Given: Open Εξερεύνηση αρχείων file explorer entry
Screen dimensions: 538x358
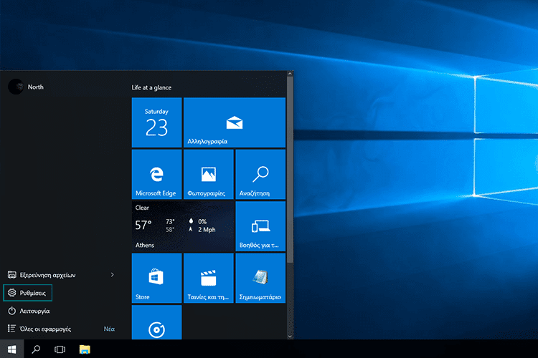Looking at the screenshot, I should [41, 275].
